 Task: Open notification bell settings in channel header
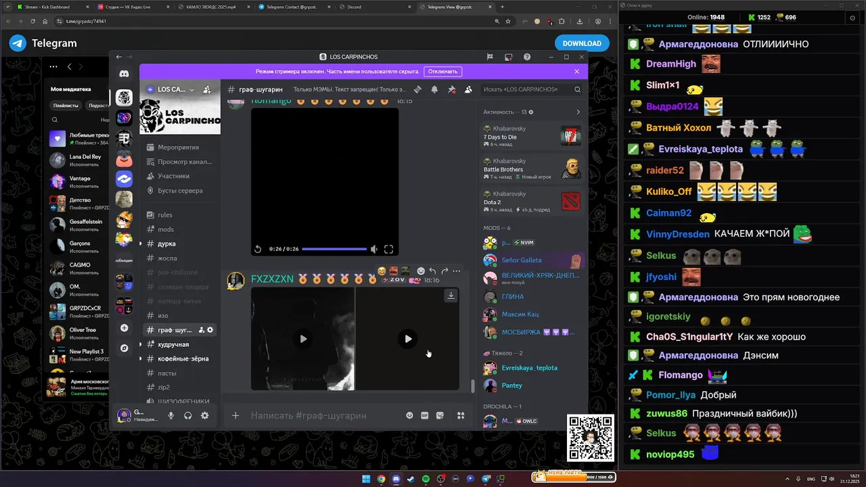tap(434, 89)
